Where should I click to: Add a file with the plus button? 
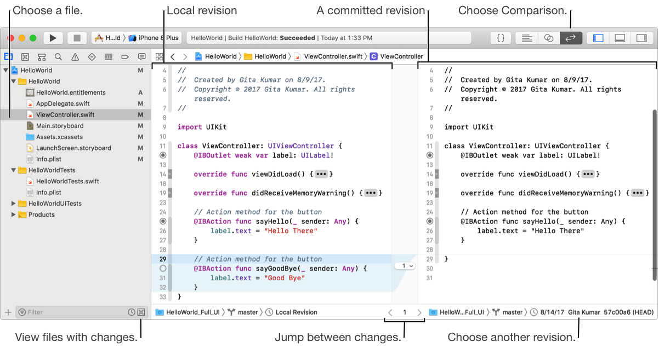pos(8,312)
